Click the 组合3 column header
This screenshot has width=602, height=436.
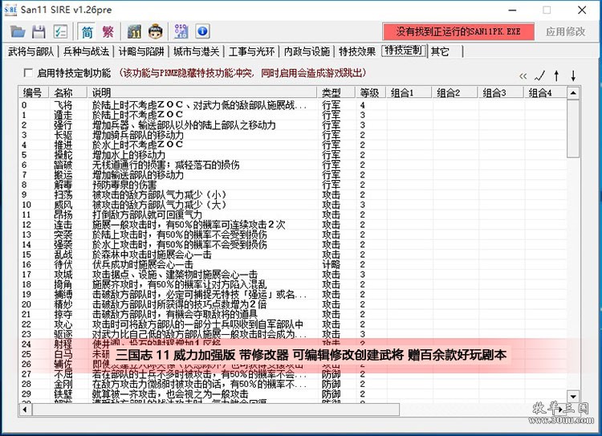click(x=501, y=92)
